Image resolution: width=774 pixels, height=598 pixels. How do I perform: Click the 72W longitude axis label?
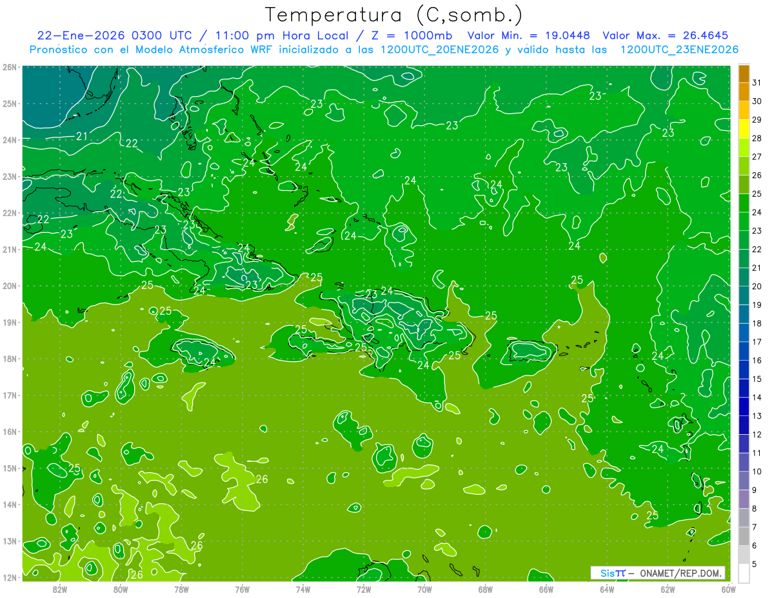coord(363,588)
